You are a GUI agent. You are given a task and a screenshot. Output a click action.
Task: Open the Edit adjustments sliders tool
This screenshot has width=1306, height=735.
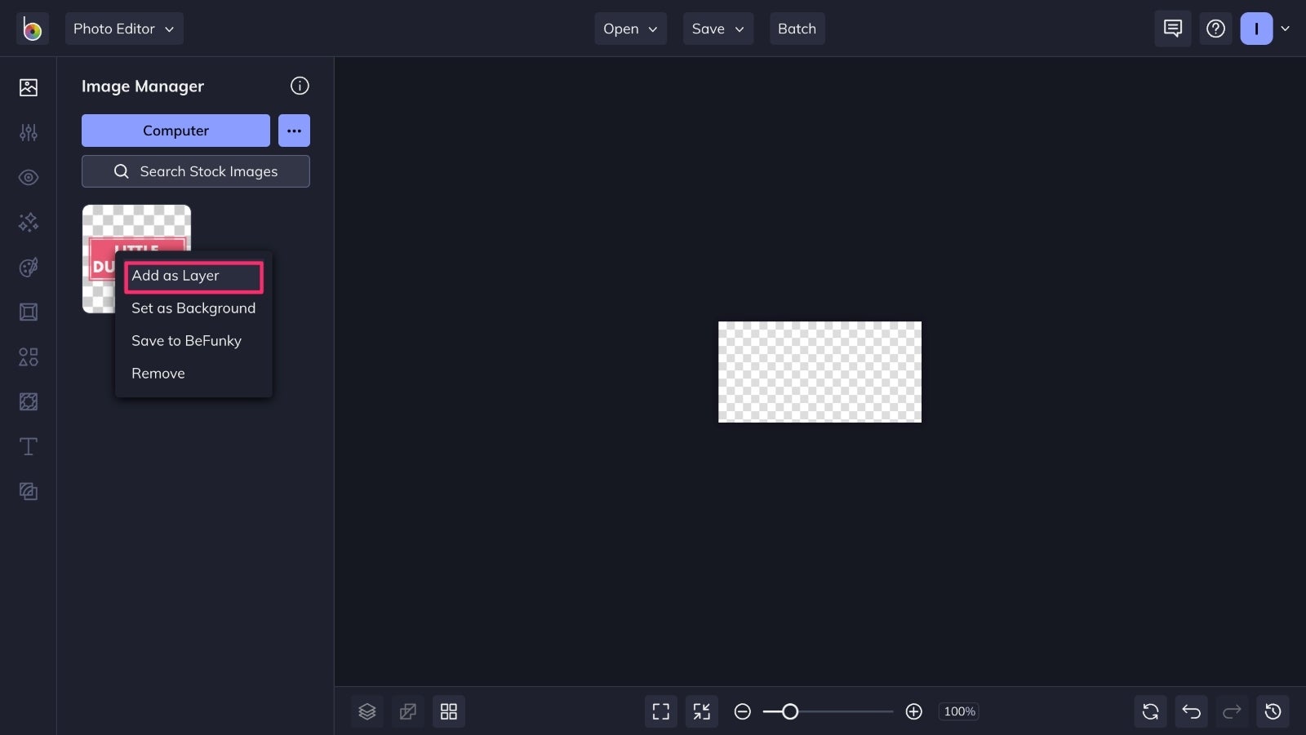29,132
